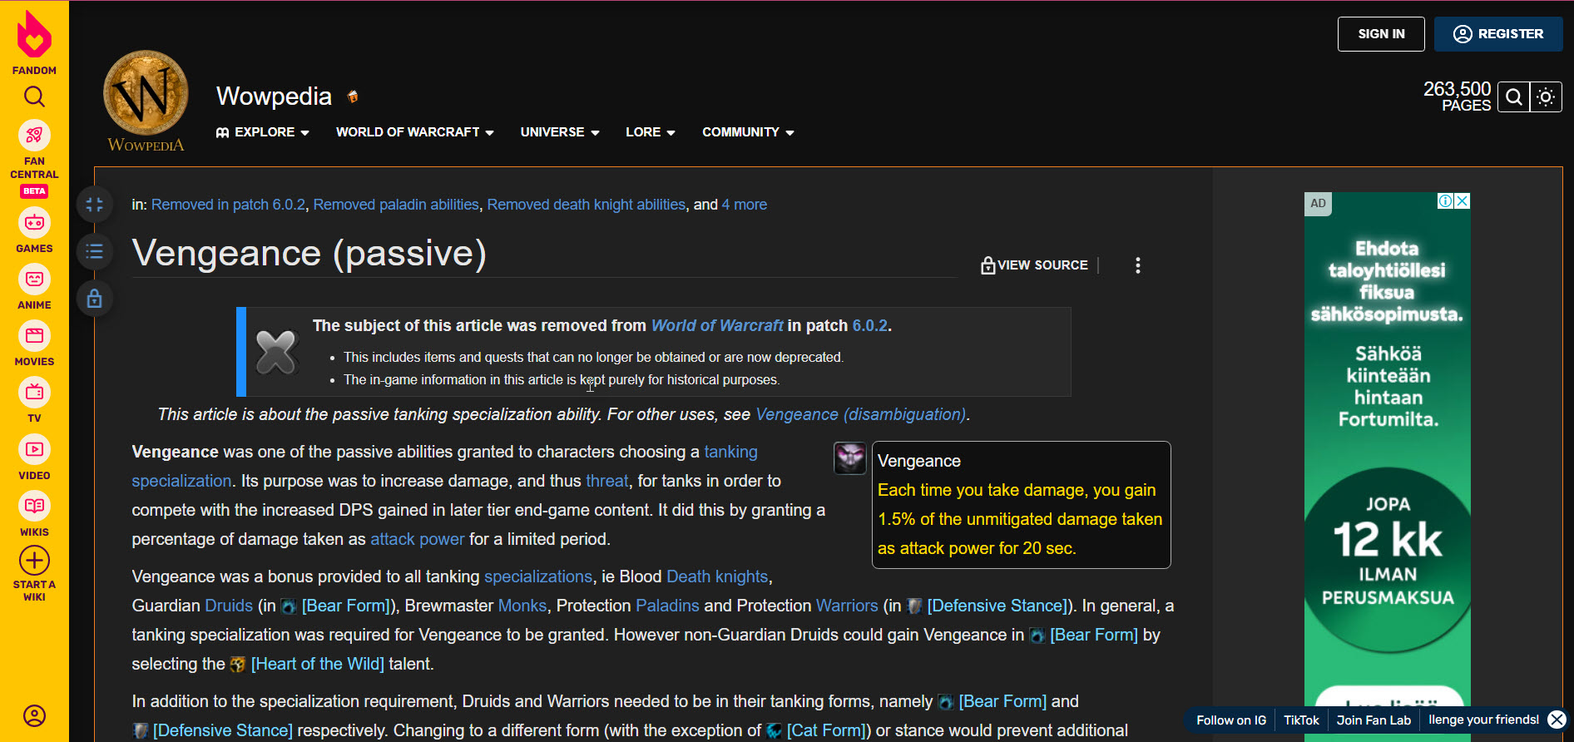The width and height of the screenshot is (1574, 742).
Task: Click the small icon beside Wowpedia title
Action: coord(353,96)
